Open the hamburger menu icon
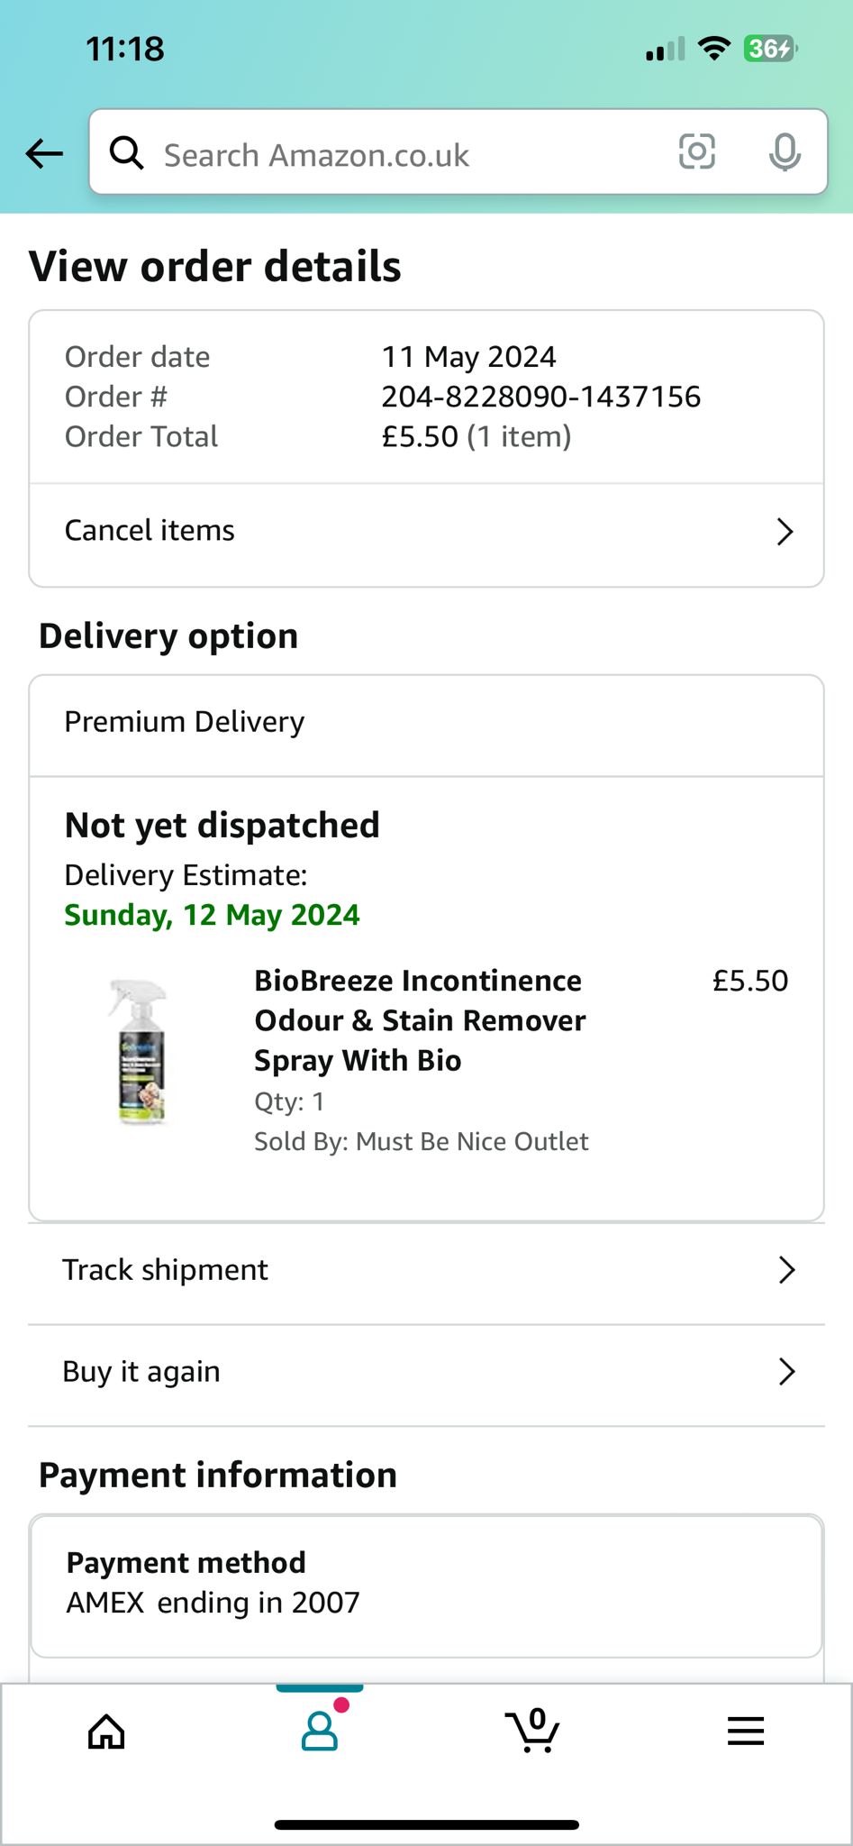 pos(746,1731)
